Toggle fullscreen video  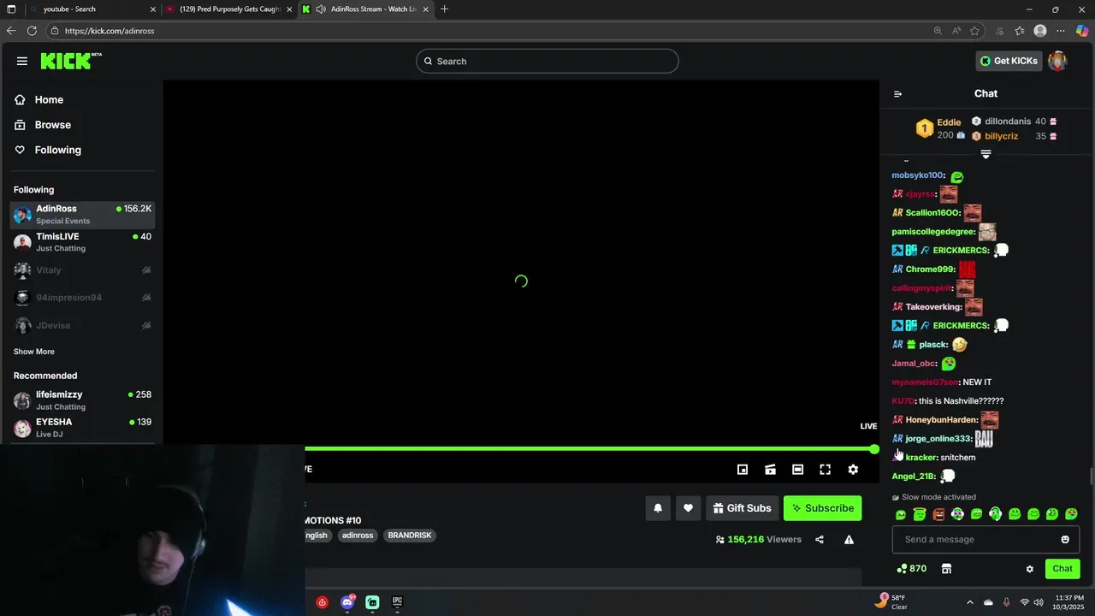[x=825, y=470]
